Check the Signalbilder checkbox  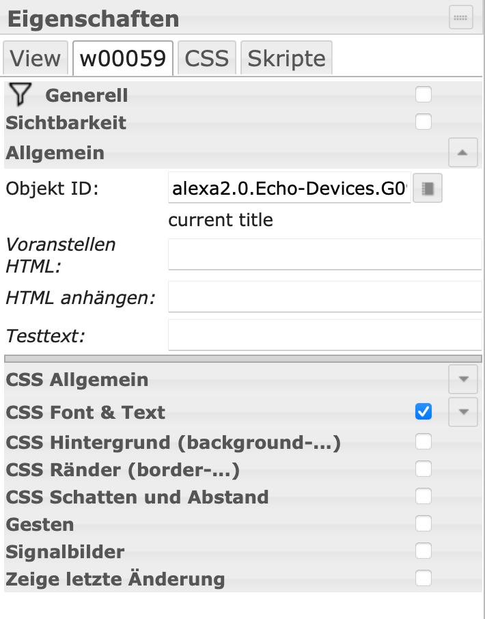(424, 551)
